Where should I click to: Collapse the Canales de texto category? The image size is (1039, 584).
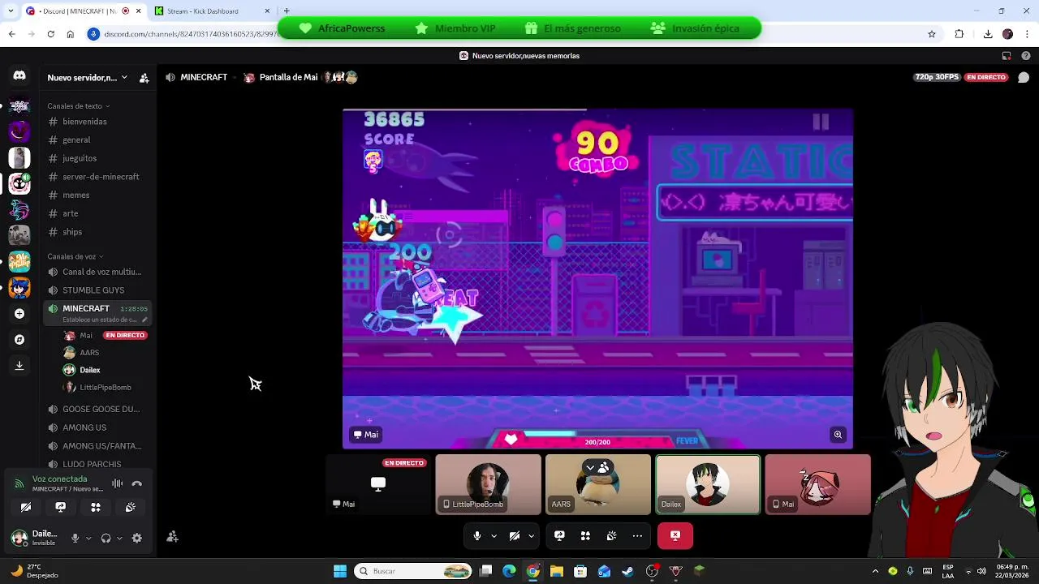point(78,106)
